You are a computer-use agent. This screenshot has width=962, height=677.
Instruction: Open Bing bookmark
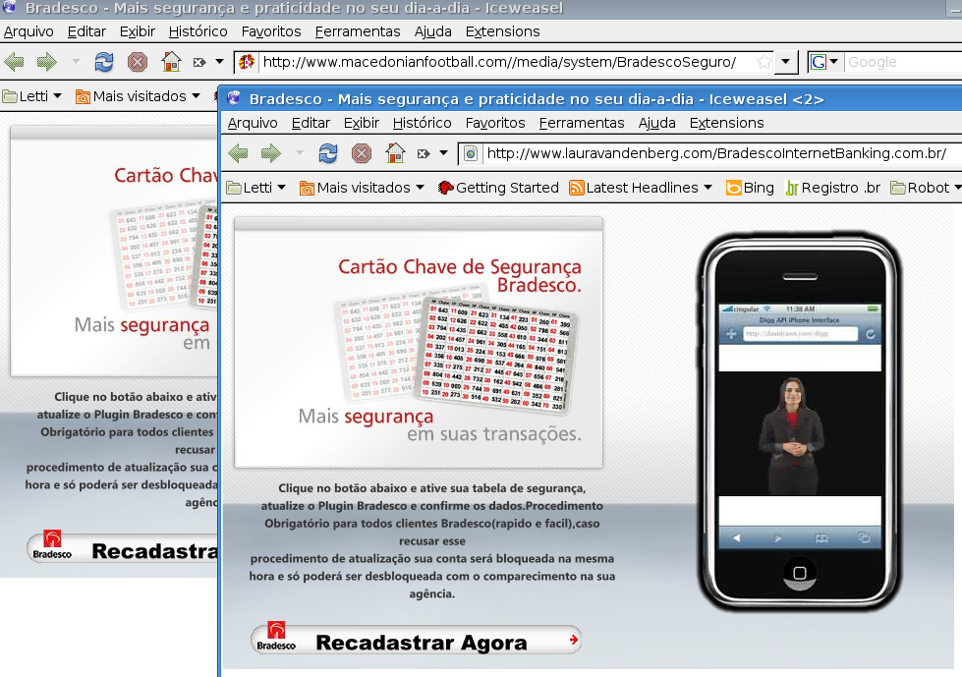pyautogui.click(x=750, y=188)
